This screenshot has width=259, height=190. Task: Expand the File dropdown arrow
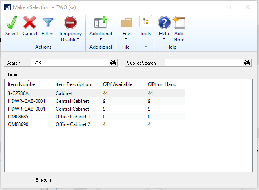tap(126, 39)
